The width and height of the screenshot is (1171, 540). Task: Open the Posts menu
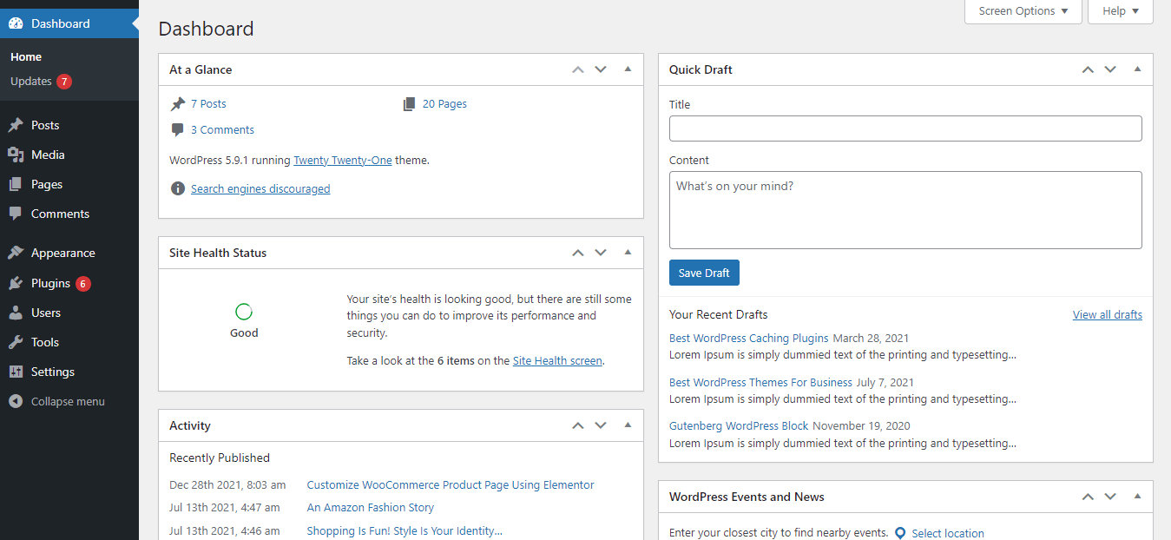(x=69, y=125)
